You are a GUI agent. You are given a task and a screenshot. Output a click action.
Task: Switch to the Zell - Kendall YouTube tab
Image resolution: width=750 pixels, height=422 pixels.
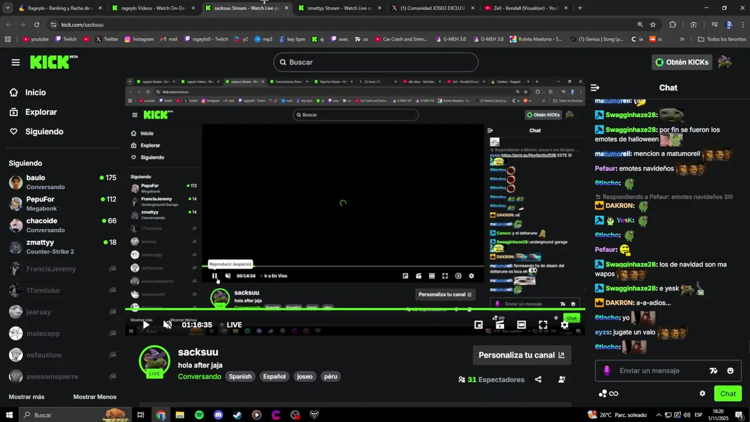point(526,8)
